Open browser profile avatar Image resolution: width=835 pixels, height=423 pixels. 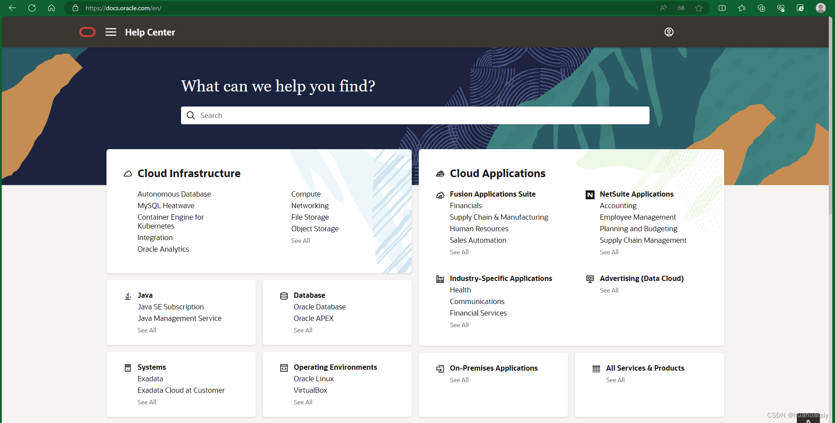[x=821, y=8]
